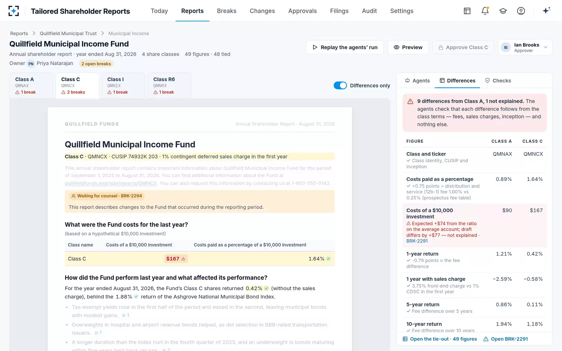Open the user account icon
562x351 pixels.
tap(521, 11)
